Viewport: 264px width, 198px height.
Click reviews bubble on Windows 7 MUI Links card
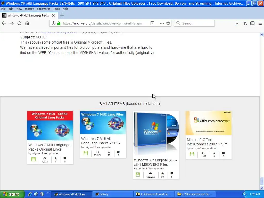[x=65, y=158]
